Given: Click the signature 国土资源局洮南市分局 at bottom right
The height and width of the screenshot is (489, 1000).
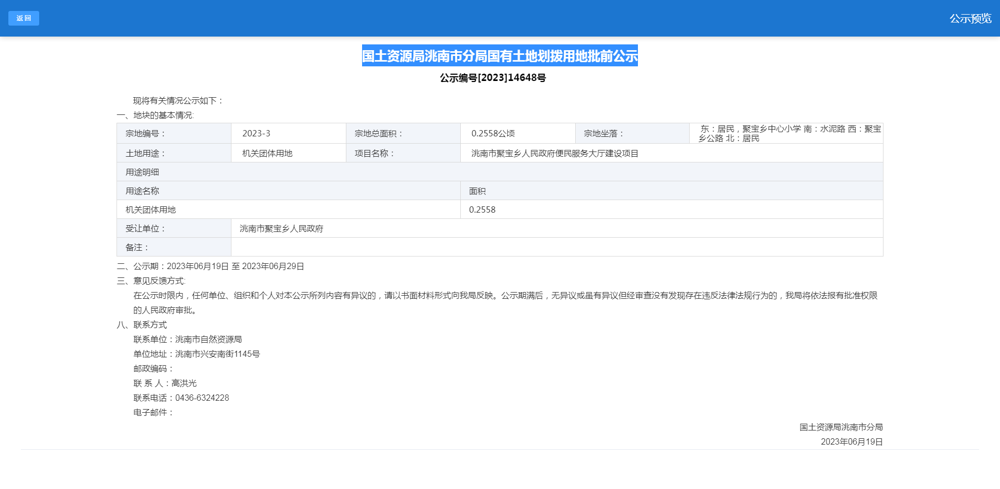Looking at the screenshot, I should point(841,427).
